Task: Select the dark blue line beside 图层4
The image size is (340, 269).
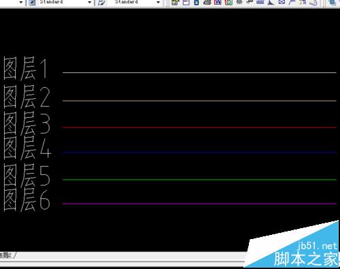Action: coord(199,153)
